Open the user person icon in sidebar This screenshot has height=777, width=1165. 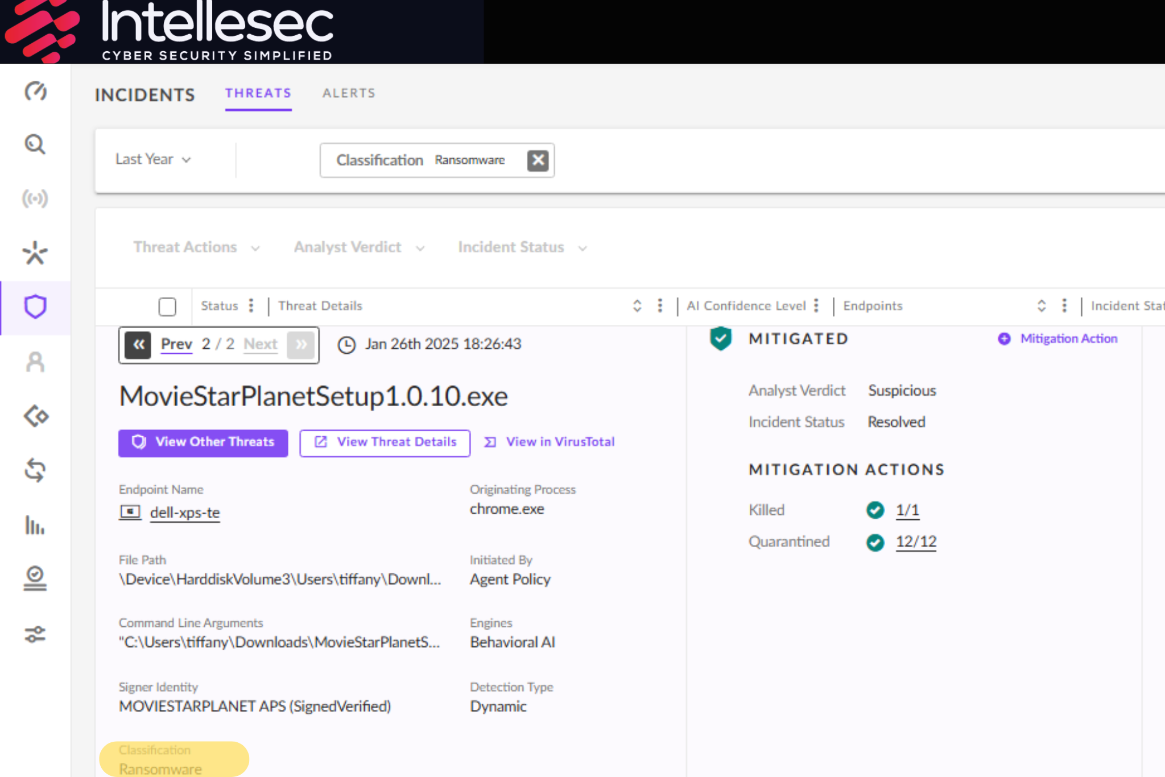pyautogui.click(x=35, y=362)
